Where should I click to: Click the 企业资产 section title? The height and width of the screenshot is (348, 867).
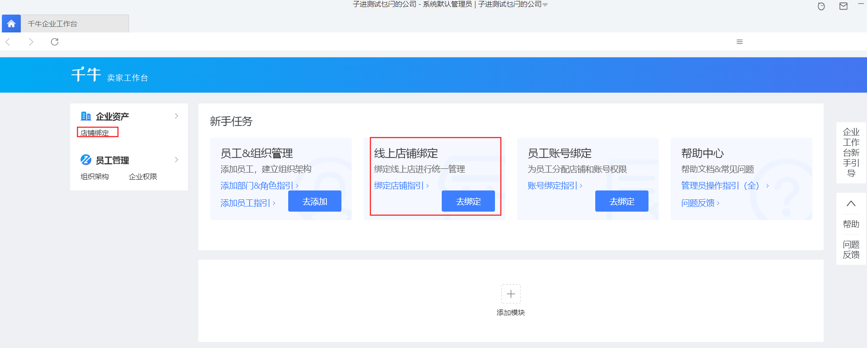pyautogui.click(x=113, y=116)
